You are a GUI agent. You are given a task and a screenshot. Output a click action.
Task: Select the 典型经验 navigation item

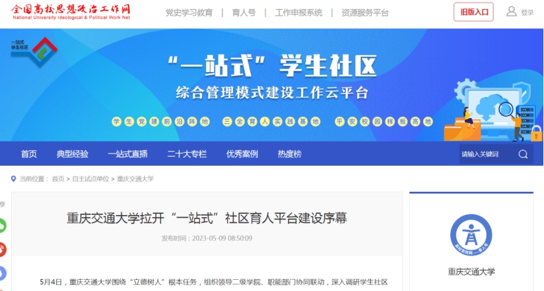coord(72,154)
